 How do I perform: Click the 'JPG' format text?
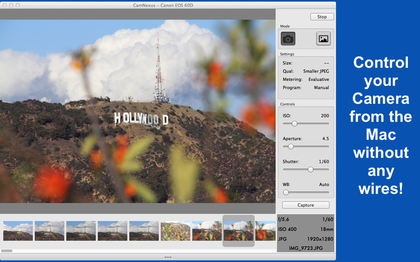coord(282,239)
